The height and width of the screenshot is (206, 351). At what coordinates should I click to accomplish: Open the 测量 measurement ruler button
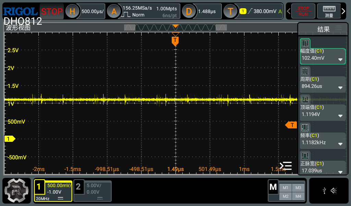click(329, 11)
